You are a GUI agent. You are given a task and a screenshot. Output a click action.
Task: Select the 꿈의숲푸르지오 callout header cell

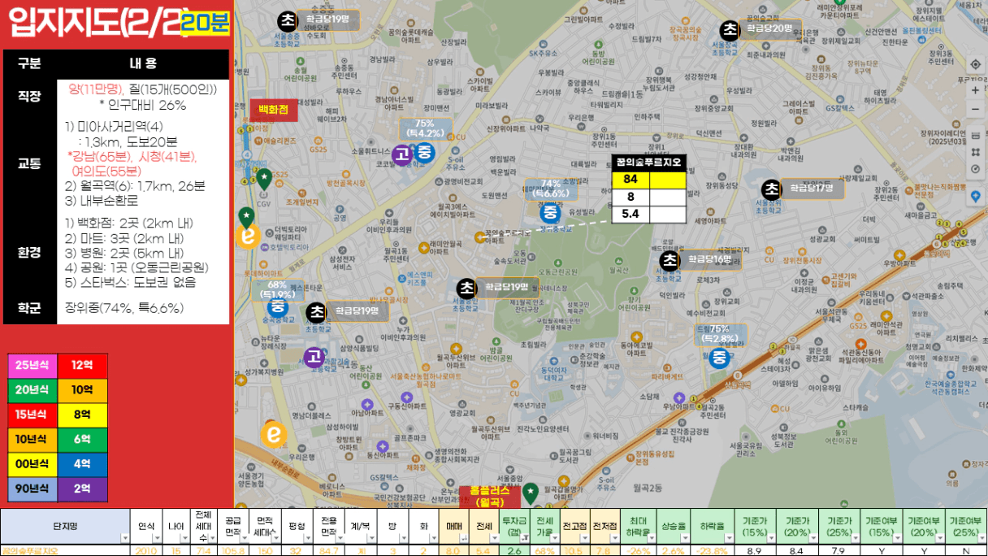pyautogui.click(x=649, y=163)
